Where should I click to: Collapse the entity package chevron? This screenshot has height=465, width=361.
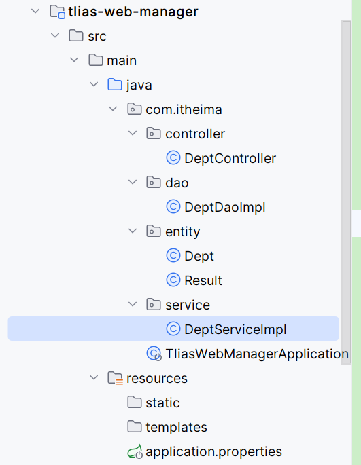[133, 231]
